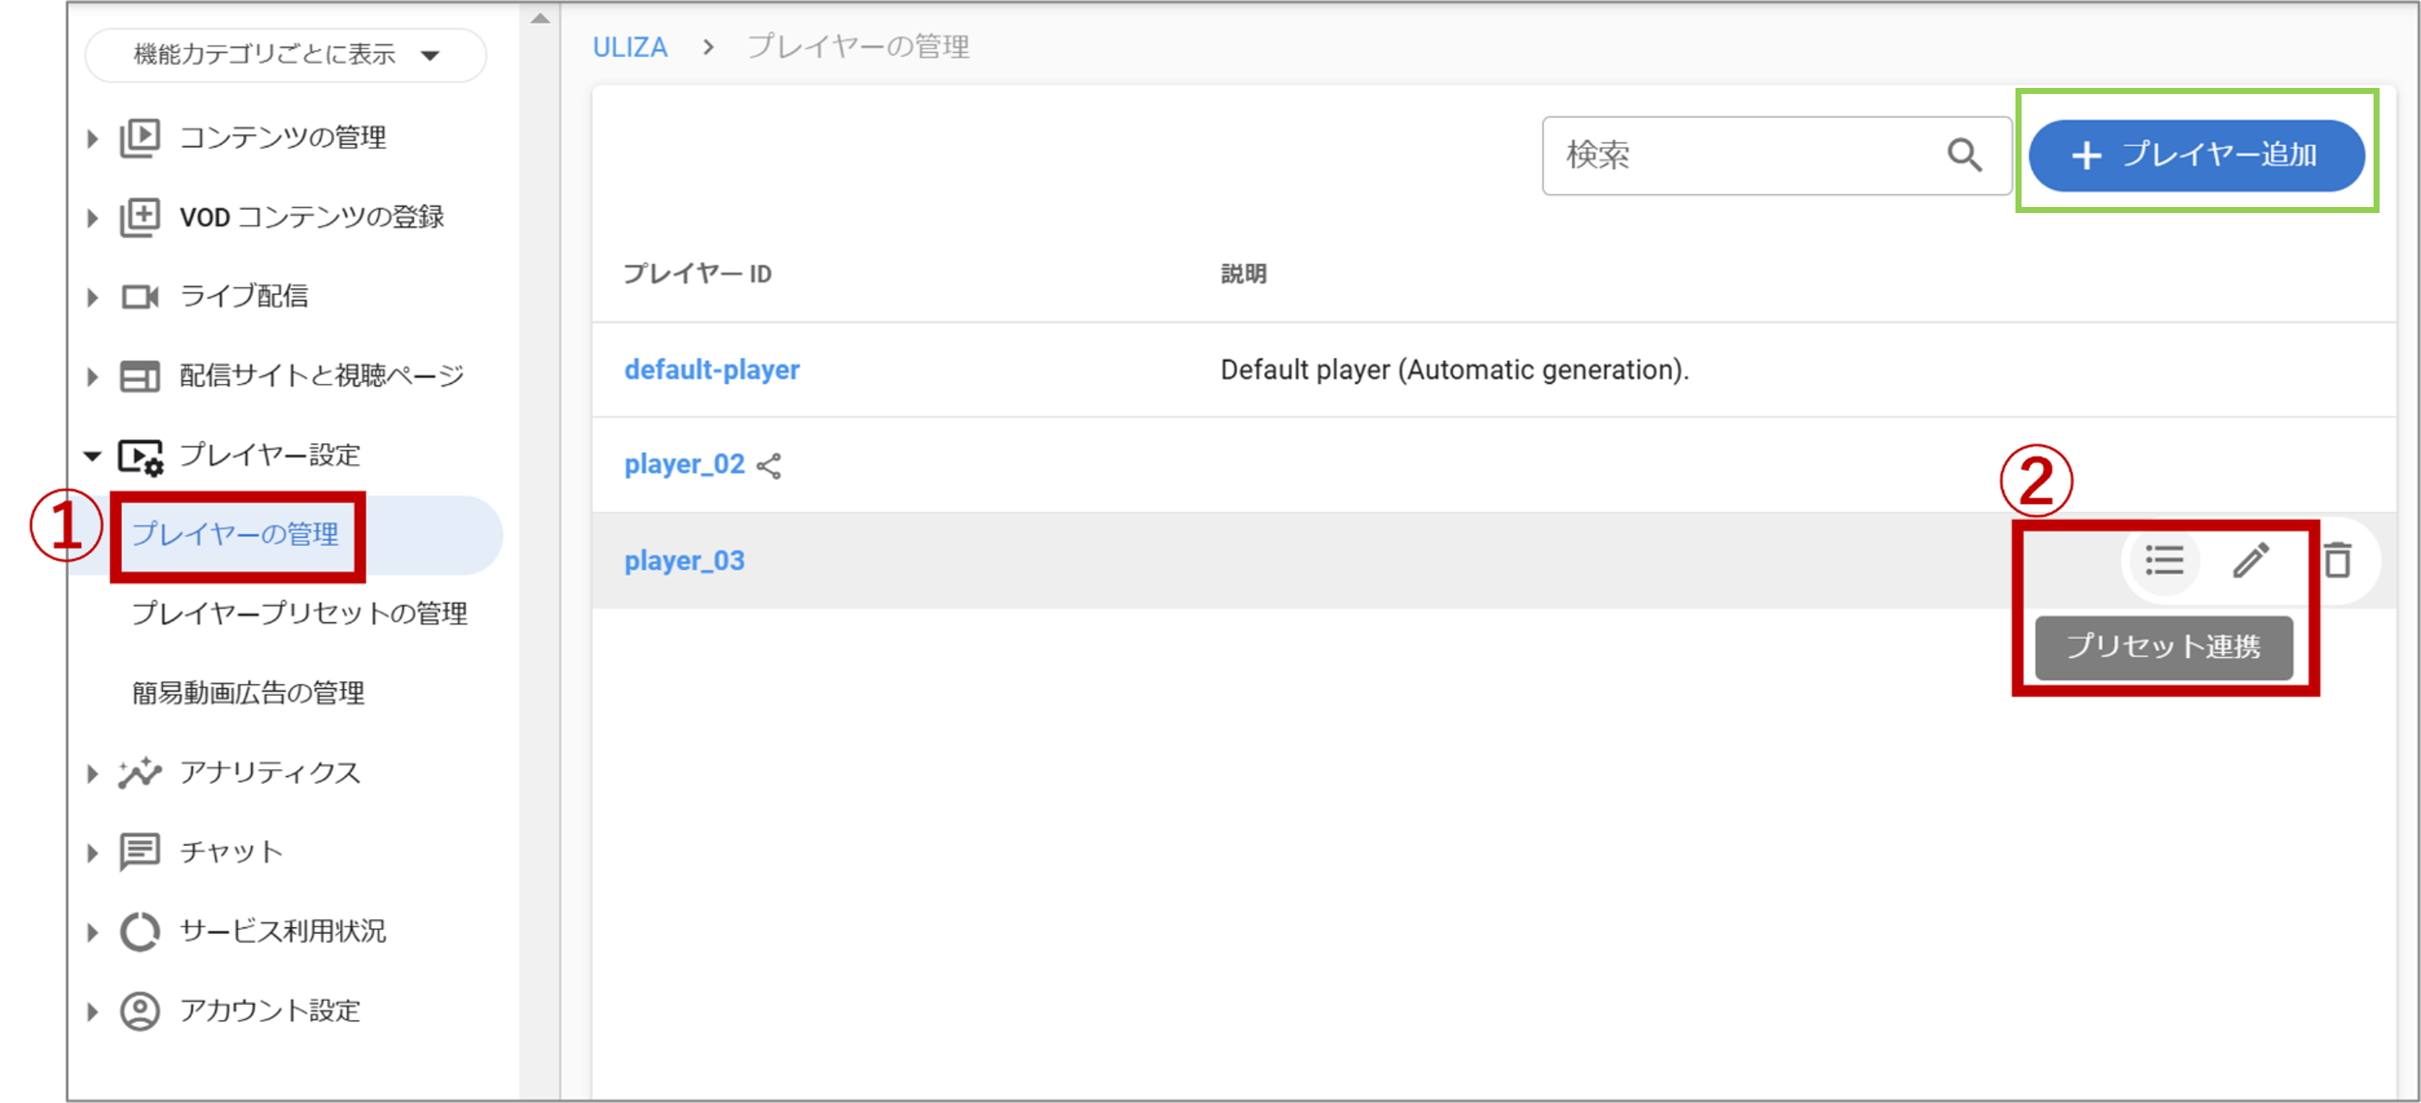Screen dimensions: 2421x1103
Task: Click the プレイヤー設定 player gear icon
Action: point(141,456)
